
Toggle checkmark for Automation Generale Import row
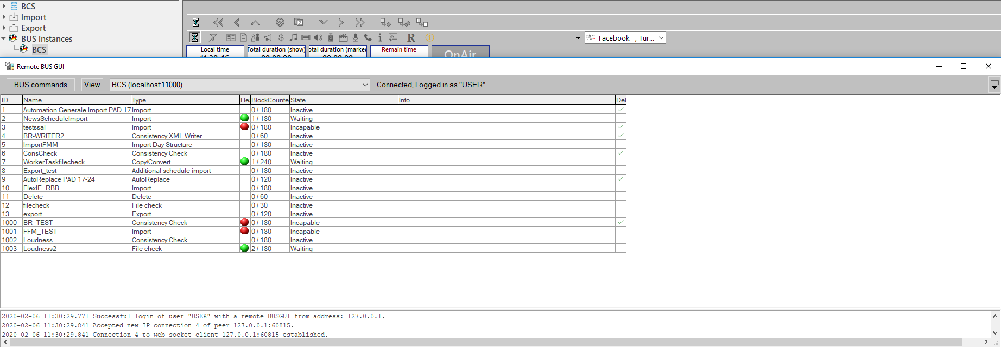coord(620,110)
